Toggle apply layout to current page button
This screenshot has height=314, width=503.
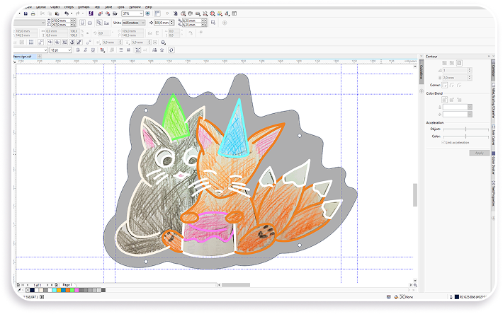(106, 23)
